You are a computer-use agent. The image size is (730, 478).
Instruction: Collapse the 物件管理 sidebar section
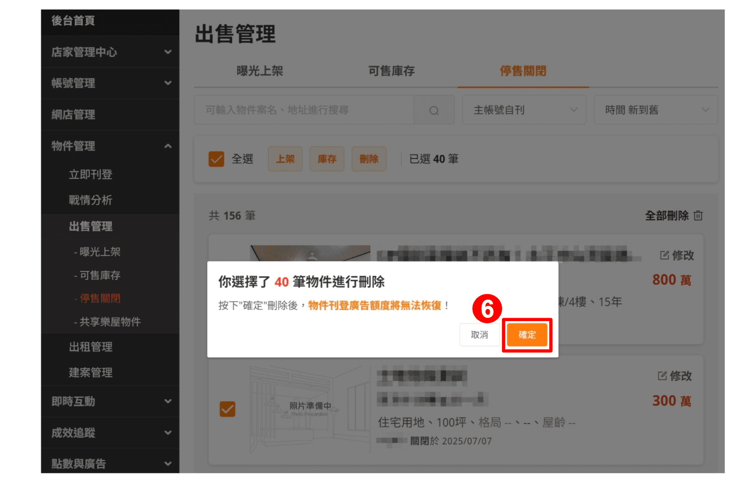[x=168, y=146]
